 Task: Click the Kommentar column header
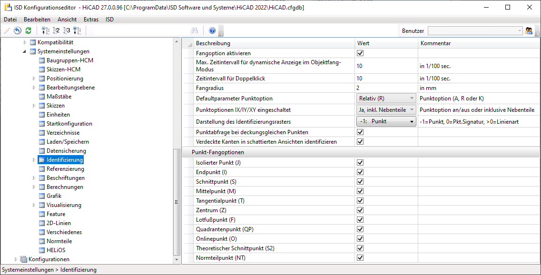coord(479,43)
